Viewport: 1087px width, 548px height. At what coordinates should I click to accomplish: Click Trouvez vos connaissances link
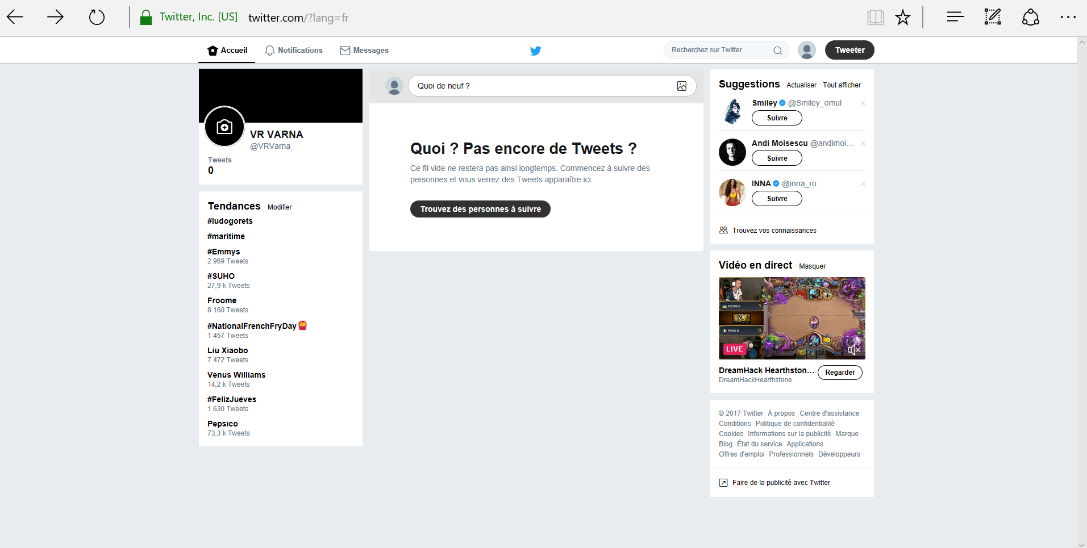[x=774, y=231]
